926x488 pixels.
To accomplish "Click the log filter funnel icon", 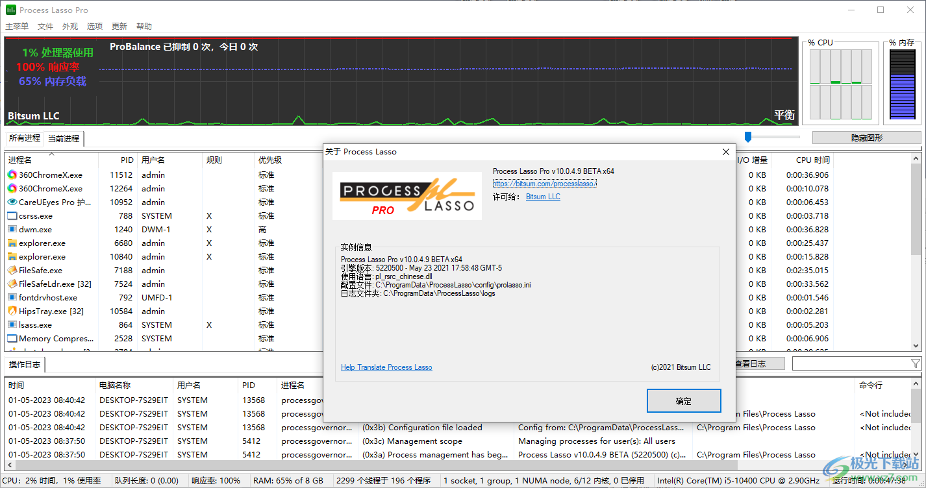I will click(x=916, y=363).
